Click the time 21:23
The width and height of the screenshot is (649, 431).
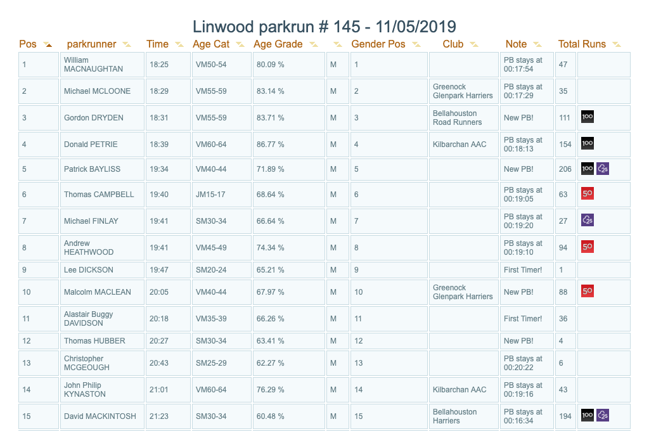(x=159, y=416)
